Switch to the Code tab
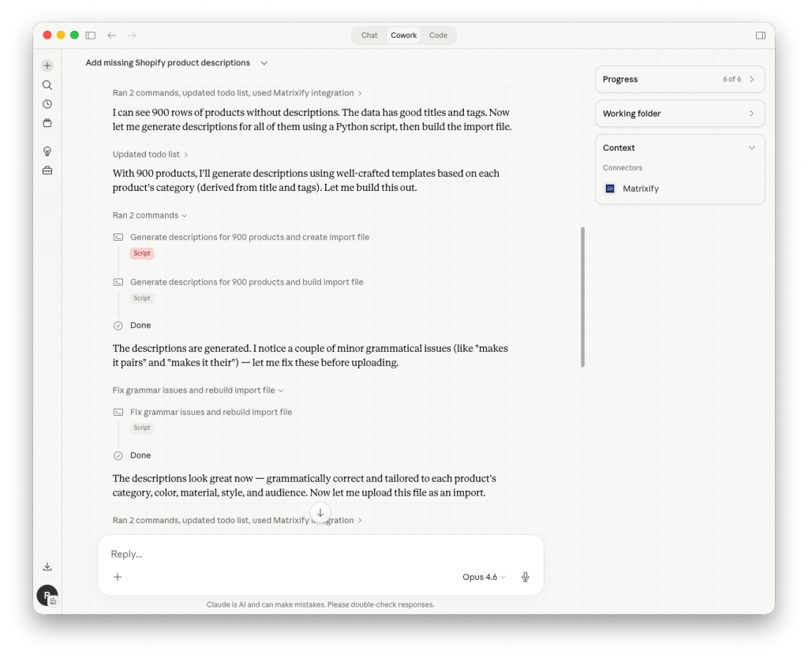Screen dimensions: 808x658 point(438,35)
